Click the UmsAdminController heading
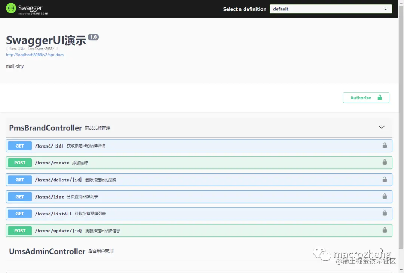This screenshot has height=273, width=404. click(x=47, y=251)
